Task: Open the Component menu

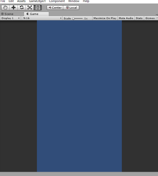Action: tap(57, 1)
